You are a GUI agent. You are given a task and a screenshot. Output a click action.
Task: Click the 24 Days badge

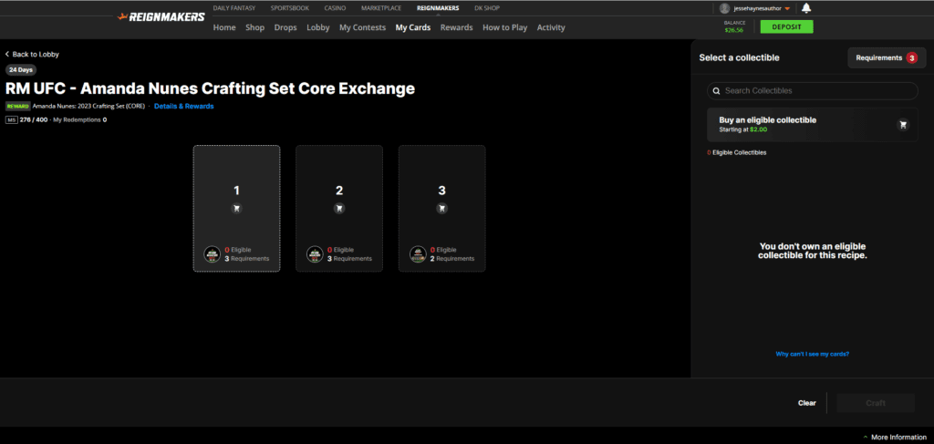21,69
